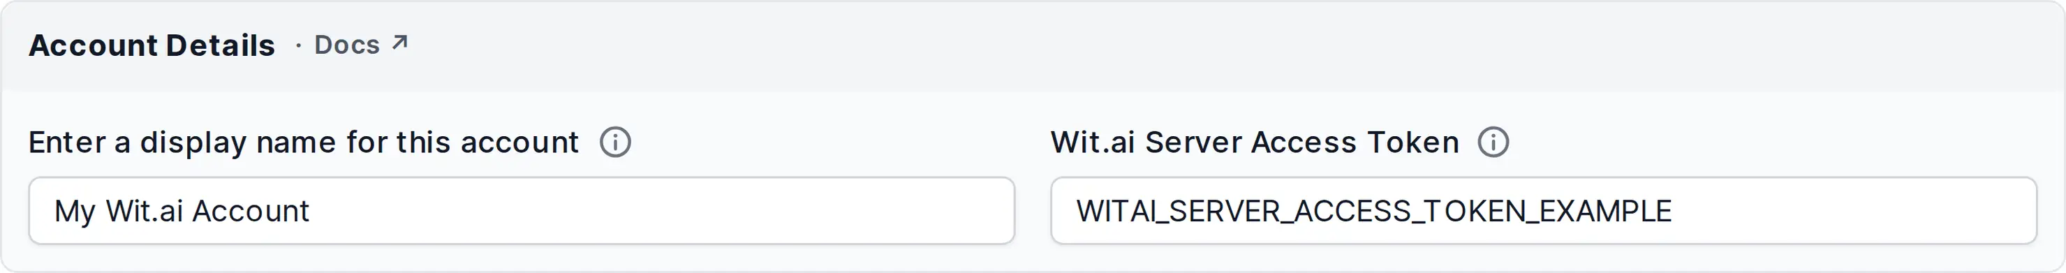Click the Docs link in the header
The width and height of the screenshot is (2066, 273).
click(x=346, y=45)
